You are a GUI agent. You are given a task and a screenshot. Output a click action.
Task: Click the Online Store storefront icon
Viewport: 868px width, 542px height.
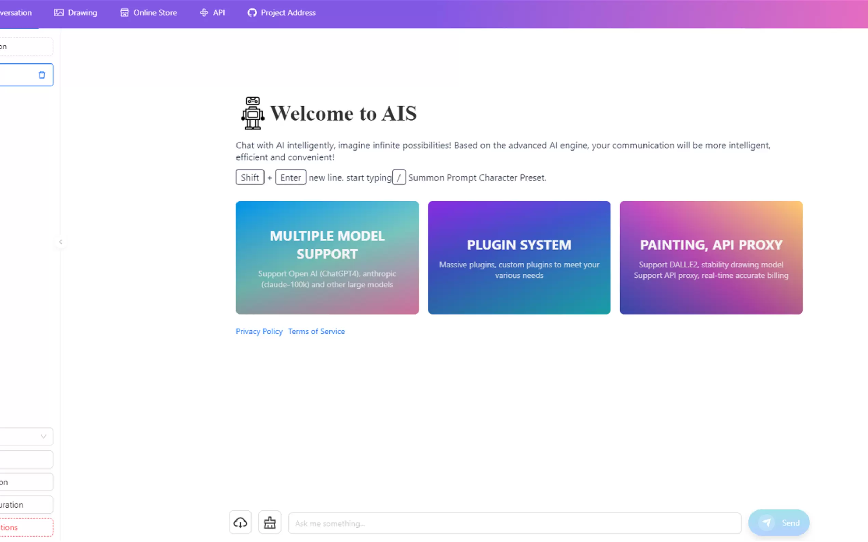(124, 13)
